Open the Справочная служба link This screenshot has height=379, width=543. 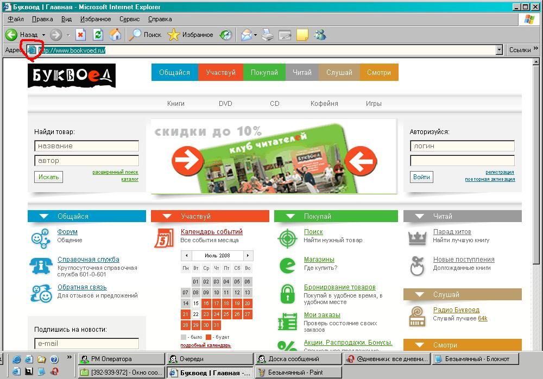click(89, 260)
